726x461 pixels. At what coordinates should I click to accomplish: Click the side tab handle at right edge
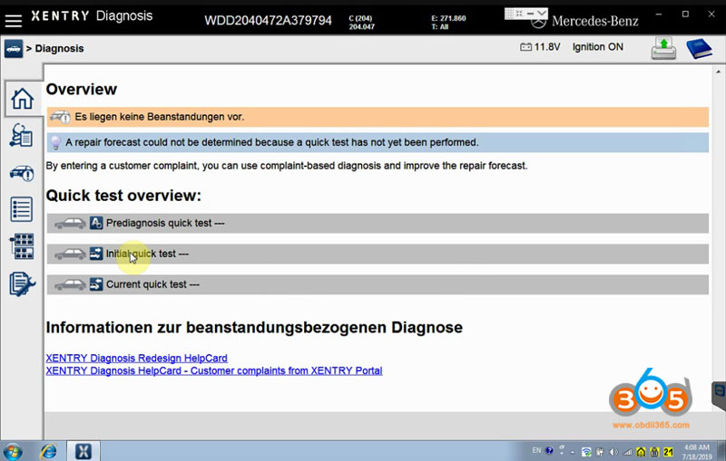point(719,395)
